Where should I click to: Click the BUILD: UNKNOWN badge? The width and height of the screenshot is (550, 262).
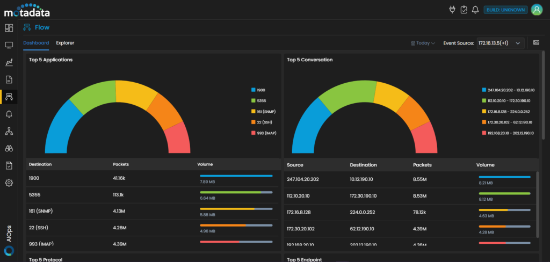pos(504,10)
